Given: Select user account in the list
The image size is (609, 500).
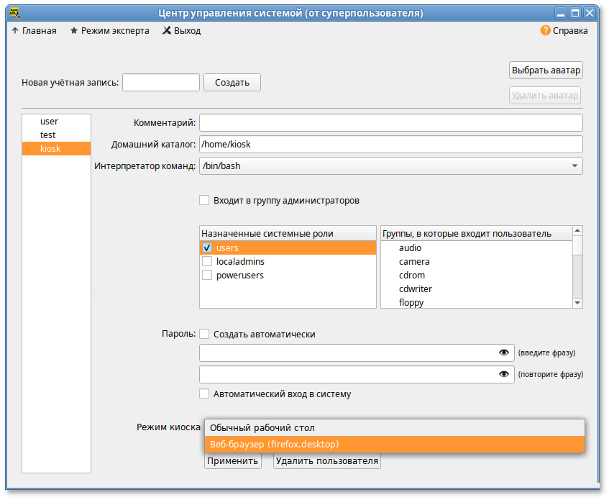Looking at the screenshot, I should (x=49, y=122).
